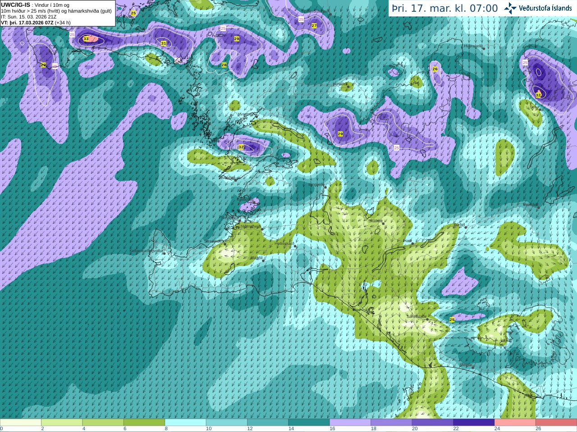
Task: Click the legend tick value 20
Action: pos(415,429)
